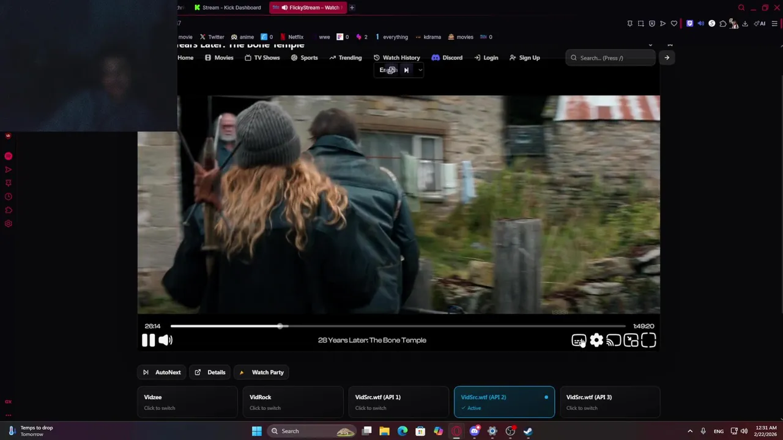Select VidSrc.wtf (API 3) server
Screen dimensions: 783x440
click(610, 402)
